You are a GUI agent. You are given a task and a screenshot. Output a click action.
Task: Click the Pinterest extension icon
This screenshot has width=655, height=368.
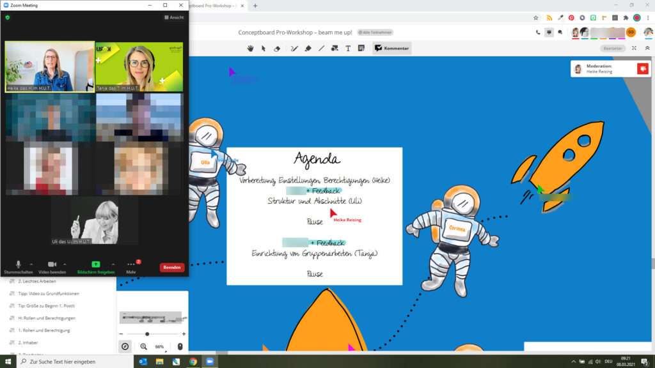571,18
